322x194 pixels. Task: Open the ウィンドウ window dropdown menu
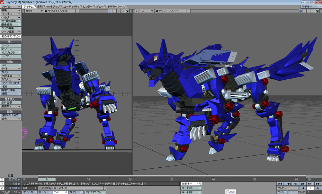pos(11,14)
